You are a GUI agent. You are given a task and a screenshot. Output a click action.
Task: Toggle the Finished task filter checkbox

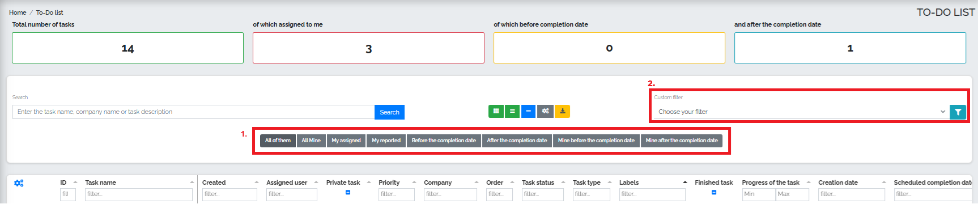click(714, 193)
